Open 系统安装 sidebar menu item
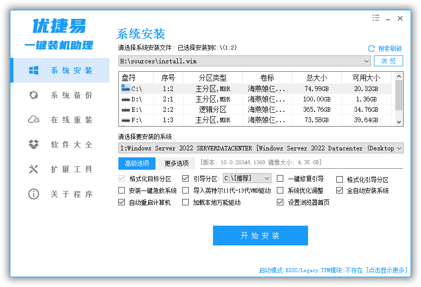This screenshot has width=421, height=287. (60, 70)
